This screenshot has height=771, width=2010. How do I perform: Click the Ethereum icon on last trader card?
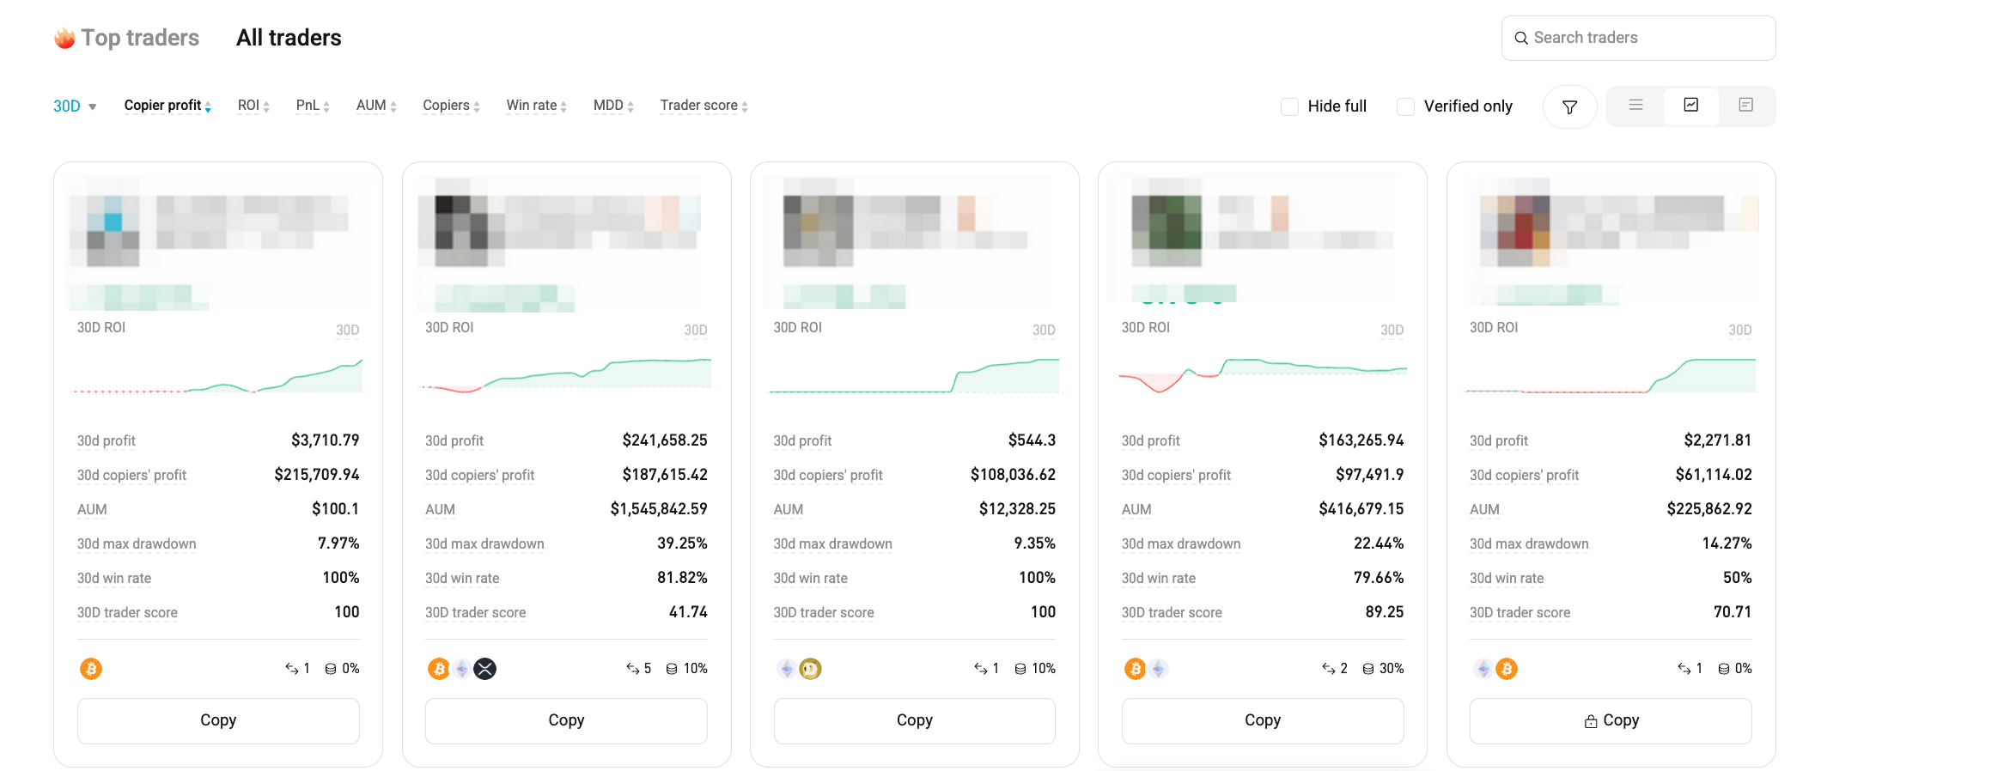click(x=1482, y=668)
